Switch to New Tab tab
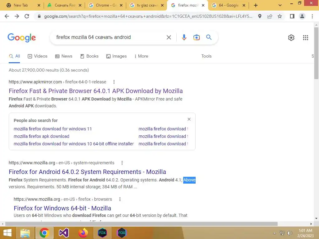The height and width of the screenshot is (239, 319). pyautogui.click(x=21, y=5)
